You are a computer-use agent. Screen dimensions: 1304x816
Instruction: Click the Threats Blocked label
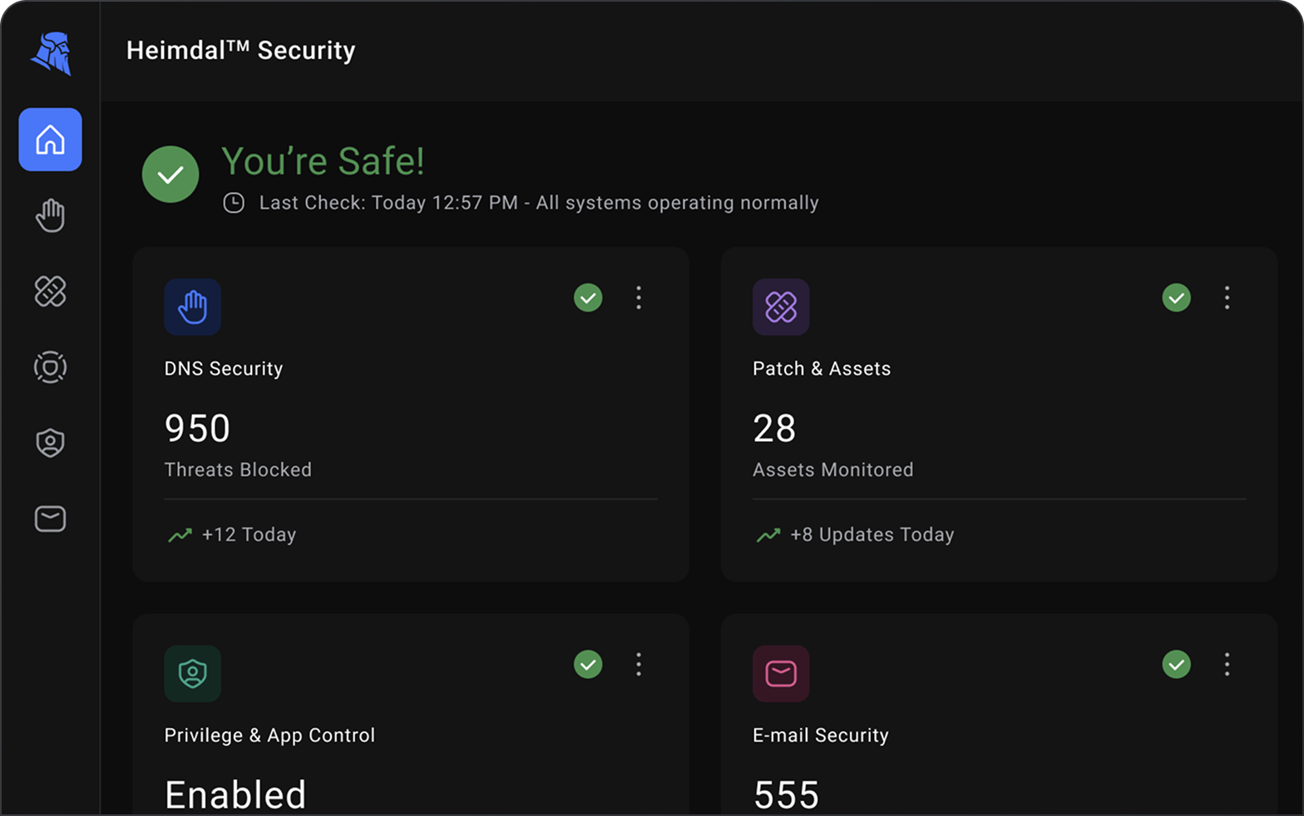point(238,469)
